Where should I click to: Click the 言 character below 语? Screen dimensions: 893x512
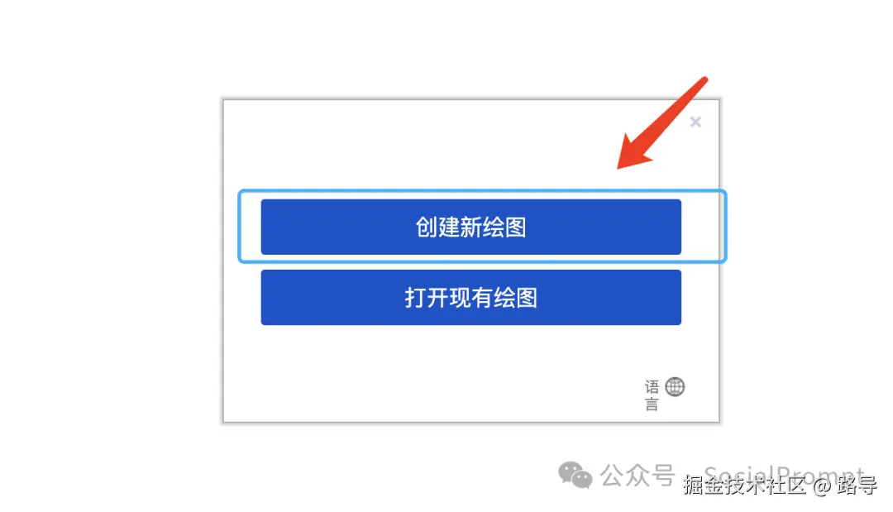click(652, 404)
